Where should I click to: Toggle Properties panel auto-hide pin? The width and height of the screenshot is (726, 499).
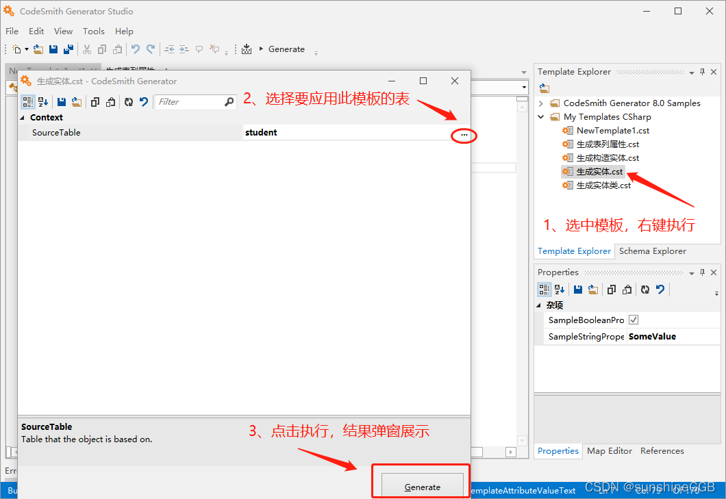point(703,272)
